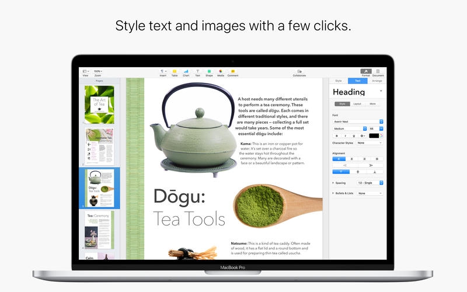
Task: Click the Natsume: description paragraph
Action: tap(271, 248)
